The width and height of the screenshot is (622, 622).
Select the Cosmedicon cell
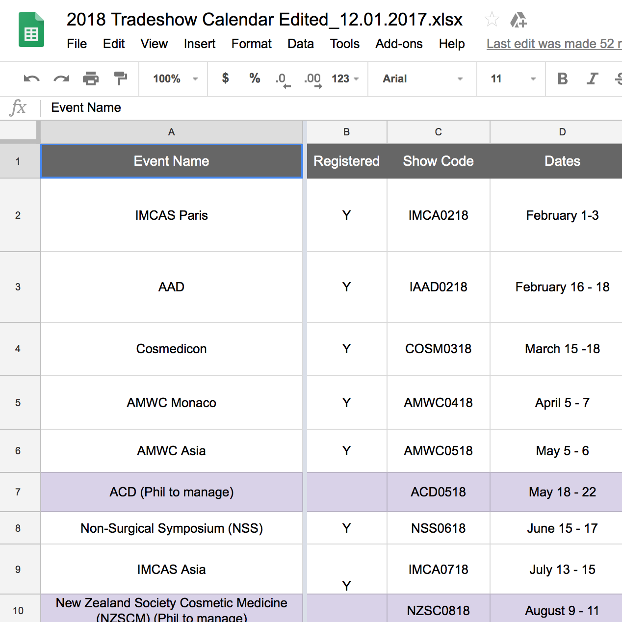point(171,349)
